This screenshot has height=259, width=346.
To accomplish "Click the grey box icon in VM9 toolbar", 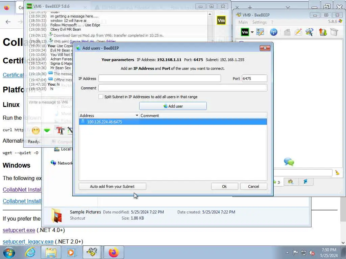I will 334,32.
